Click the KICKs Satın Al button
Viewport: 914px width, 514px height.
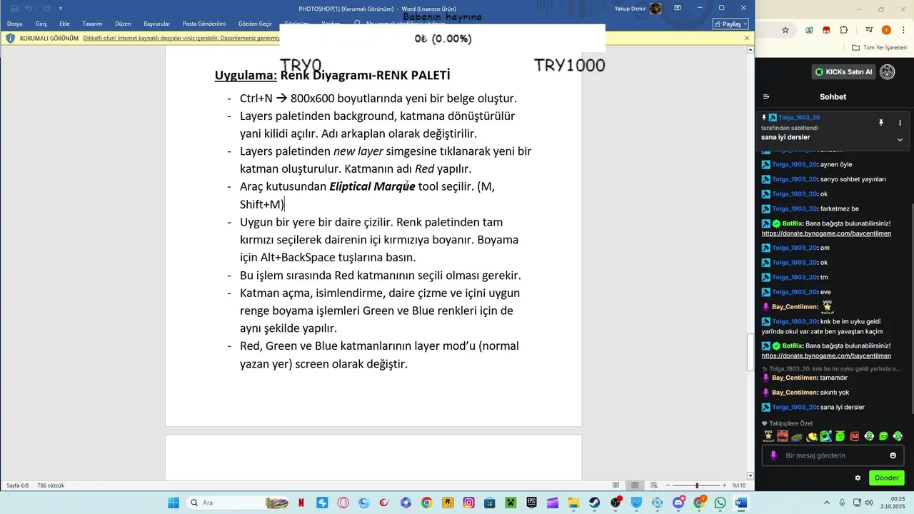click(x=844, y=71)
